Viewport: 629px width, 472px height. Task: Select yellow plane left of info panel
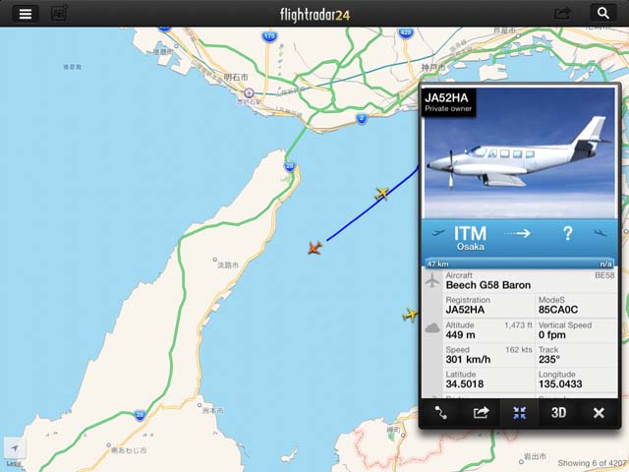click(x=410, y=315)
